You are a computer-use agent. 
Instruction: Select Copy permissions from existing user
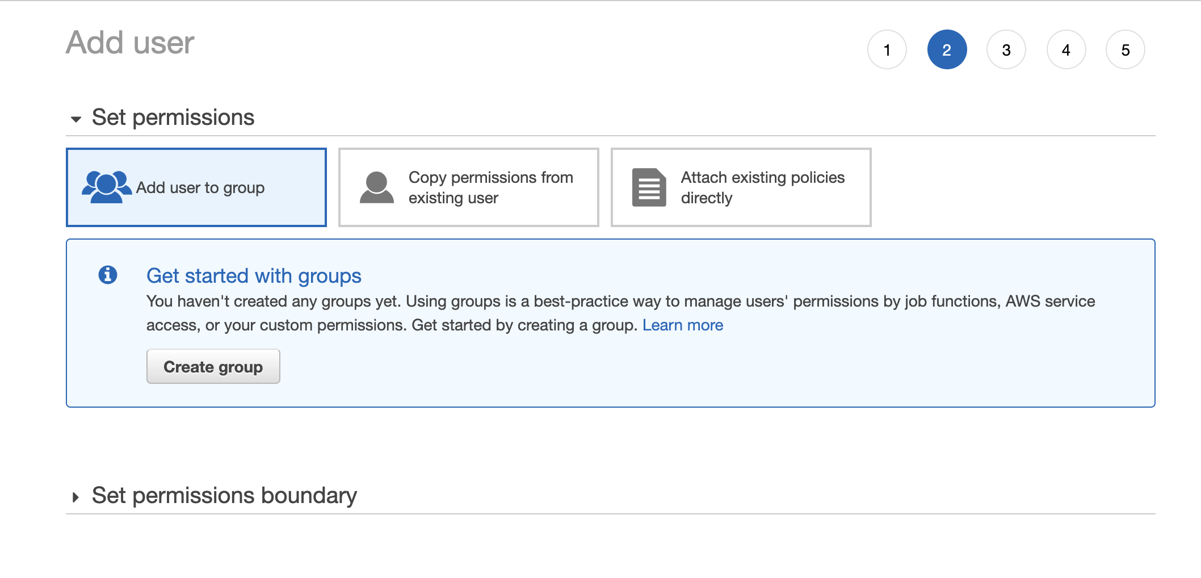[468, 187]
